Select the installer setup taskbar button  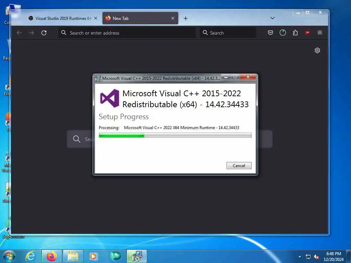point(137,256)
